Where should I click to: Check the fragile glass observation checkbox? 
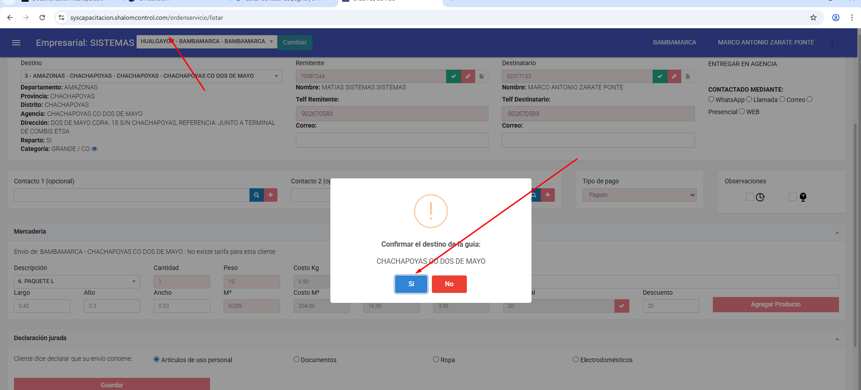[793, 197]
